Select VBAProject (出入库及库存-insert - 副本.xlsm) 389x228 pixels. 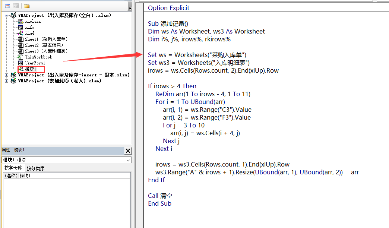(74, 75)
